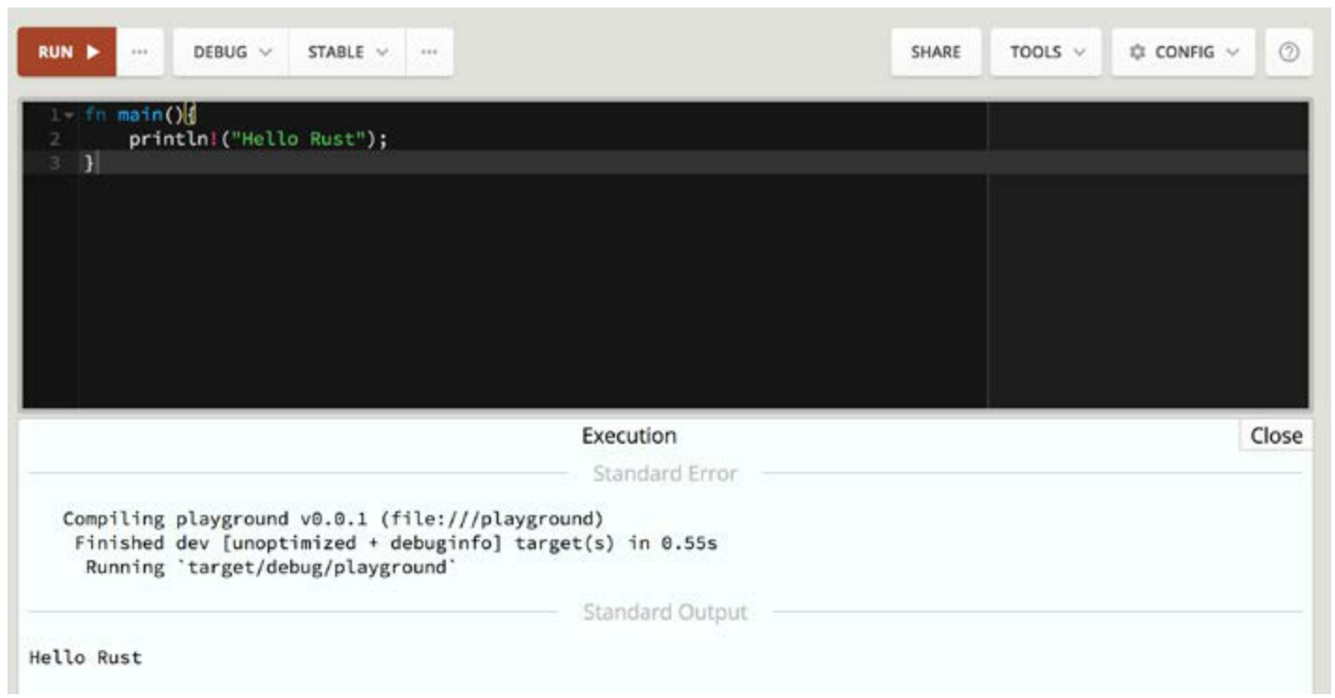
Task: Open the ellipsis menu beside RUN
Action: click(140, 53)
